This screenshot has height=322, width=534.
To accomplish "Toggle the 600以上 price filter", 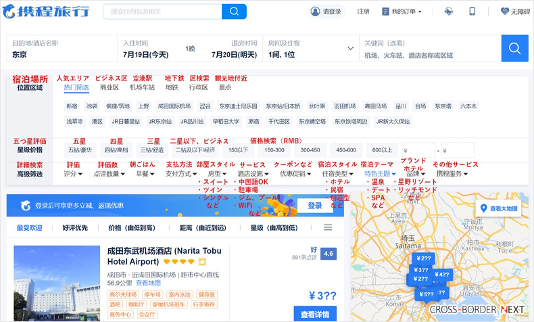I will (382, 150).
